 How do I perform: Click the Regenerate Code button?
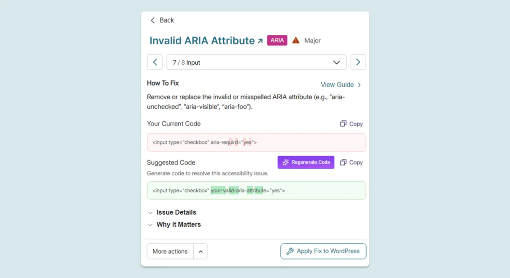pos(306,162)
